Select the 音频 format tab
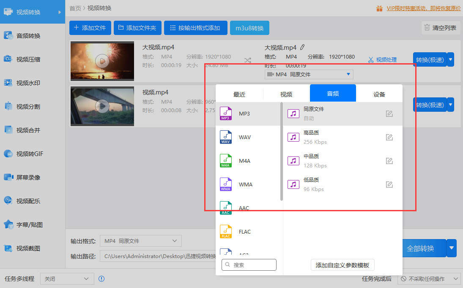This screenshot has height=288, width=463. tap(333, 93)
